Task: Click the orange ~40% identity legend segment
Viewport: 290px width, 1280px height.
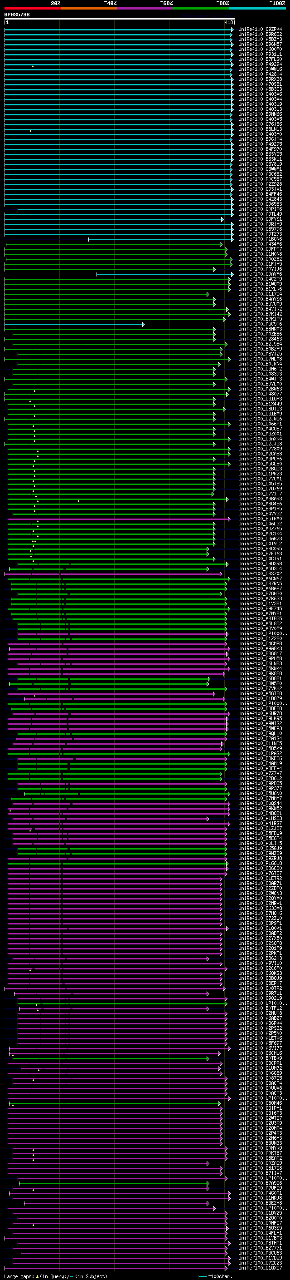Action: point(89,8)
